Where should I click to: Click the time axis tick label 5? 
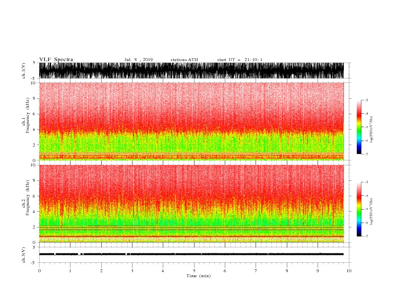pyautogui.click(x=194, y=271)
